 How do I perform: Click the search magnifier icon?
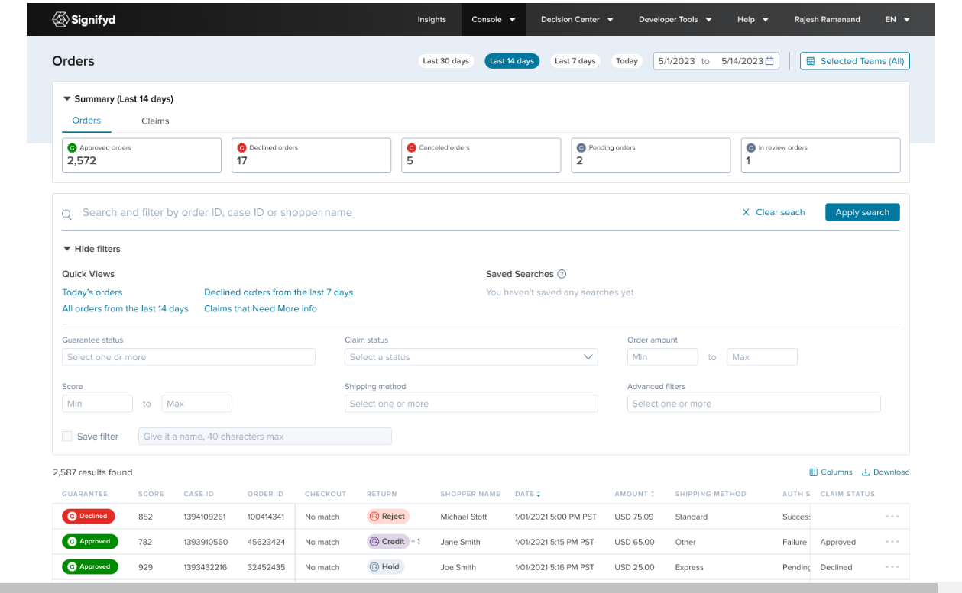(67, 214)
